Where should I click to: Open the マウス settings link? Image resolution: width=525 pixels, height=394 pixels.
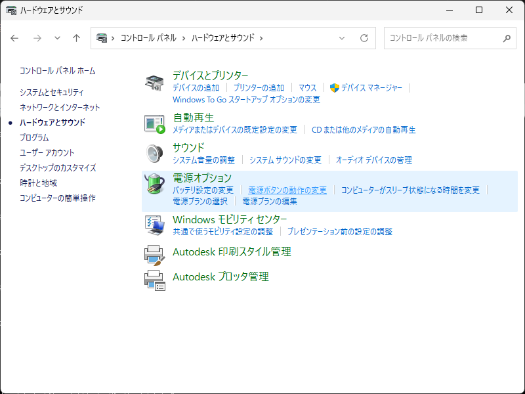307,88
